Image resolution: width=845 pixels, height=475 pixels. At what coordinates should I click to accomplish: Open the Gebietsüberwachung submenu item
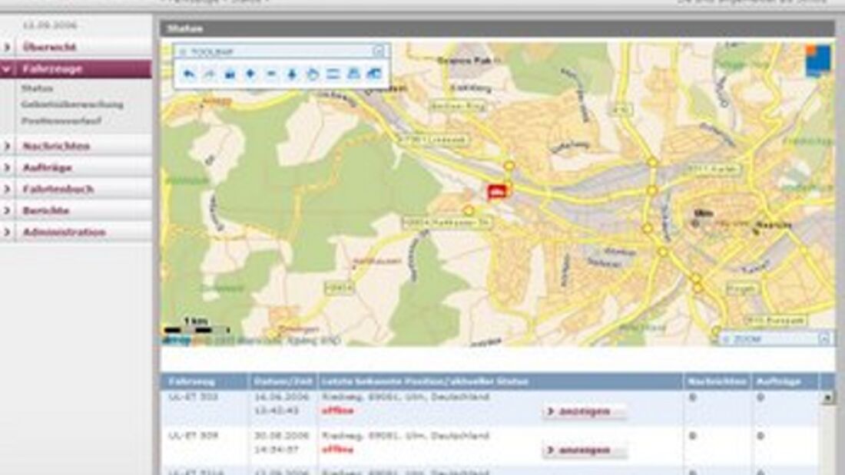(72, 104)
